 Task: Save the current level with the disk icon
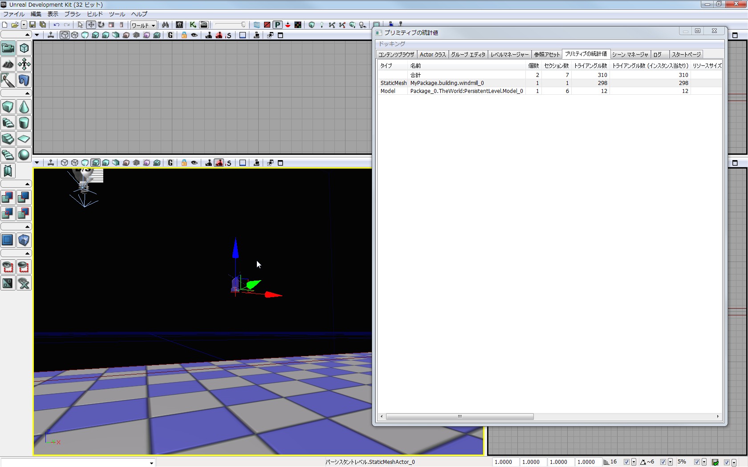(x=33, y=25)
